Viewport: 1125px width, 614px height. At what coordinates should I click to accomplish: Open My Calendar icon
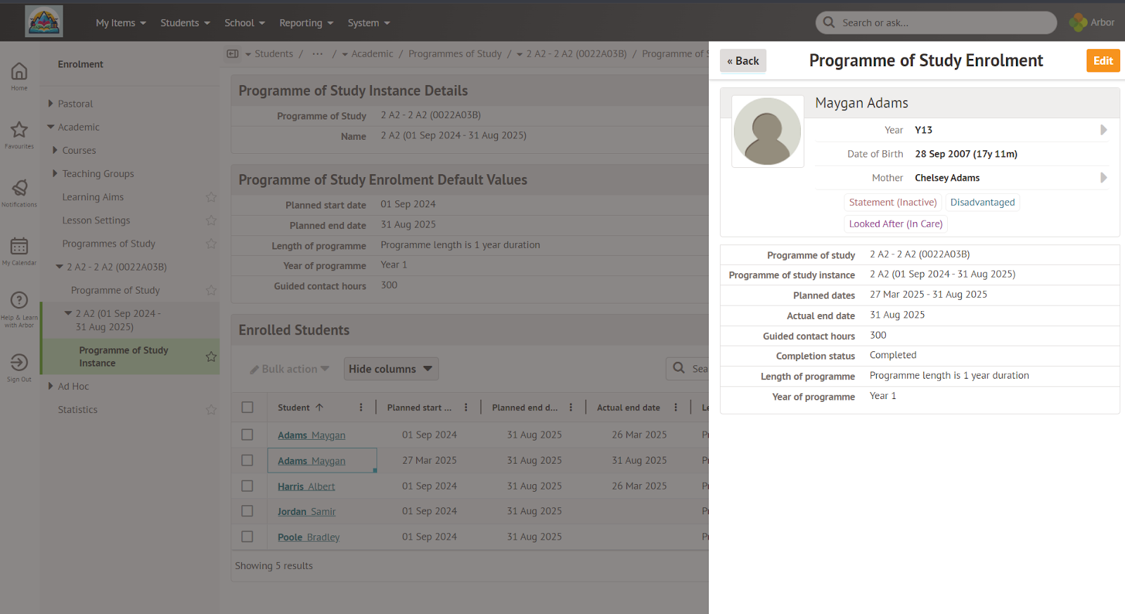click(x=19, y=247)
